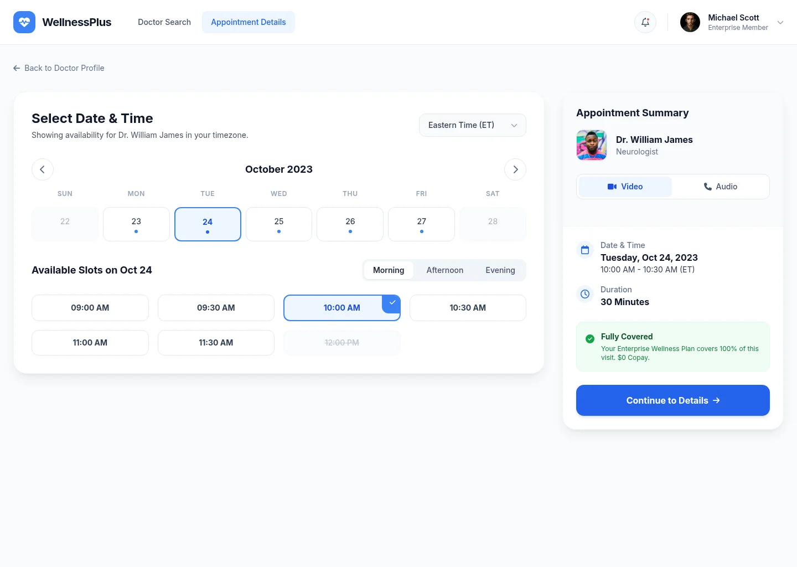Click Dr. William James's profile photo
The image size is (797, 567).
[591, 145]
